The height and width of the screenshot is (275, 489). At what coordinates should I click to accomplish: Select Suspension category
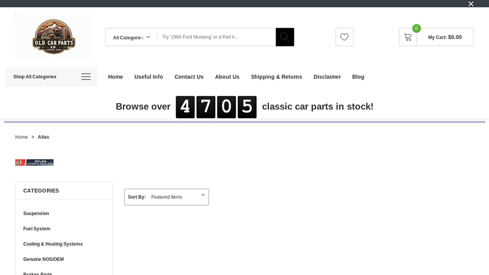(36, 213)
